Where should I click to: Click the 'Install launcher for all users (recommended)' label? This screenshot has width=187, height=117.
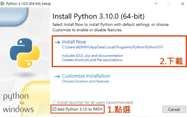(95, 102)
